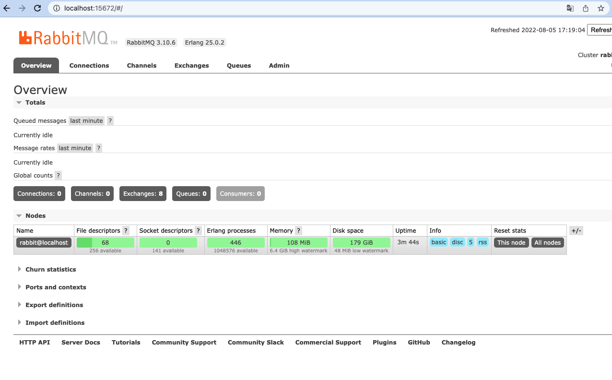The width and height of the screenshot is (612, 380).
Task: Click the Connections: 0 count button
Action: (39, 194)
